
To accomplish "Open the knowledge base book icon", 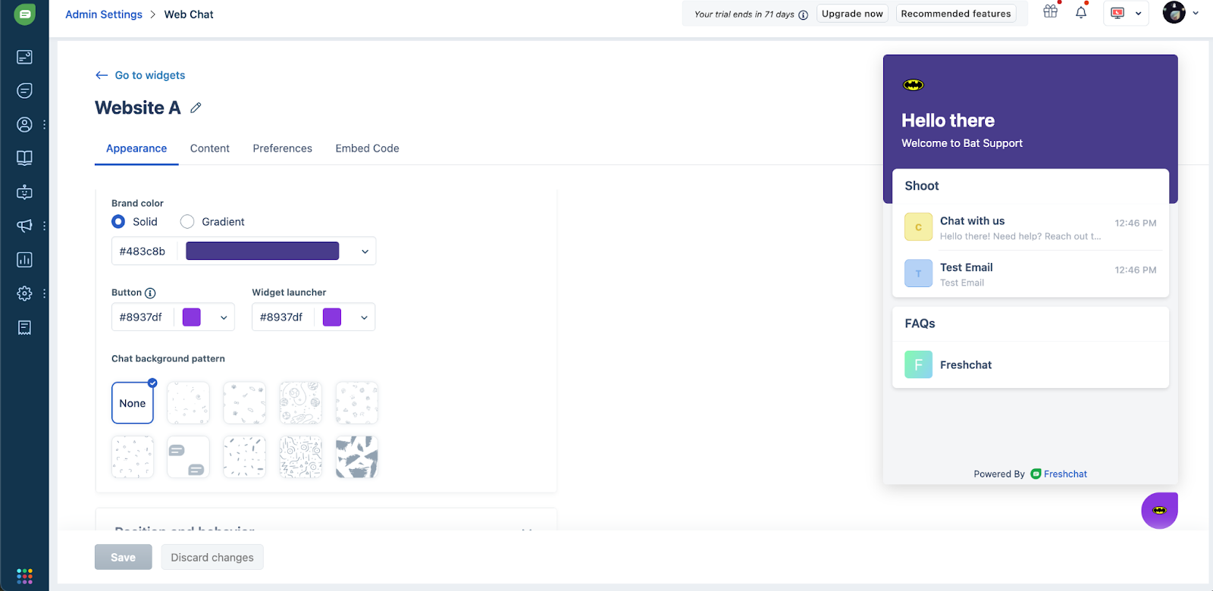I will (x=24, y=158).
